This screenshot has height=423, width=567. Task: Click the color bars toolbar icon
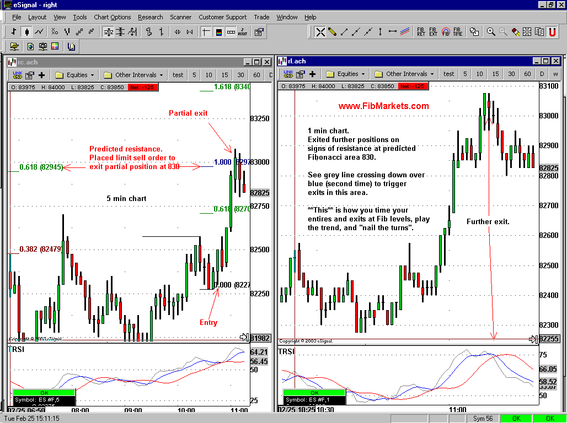pos(218,32)
